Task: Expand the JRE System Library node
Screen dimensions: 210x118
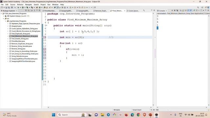Action: (4, 16)
